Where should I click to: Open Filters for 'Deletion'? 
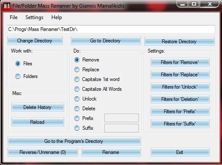coord(180,99)
